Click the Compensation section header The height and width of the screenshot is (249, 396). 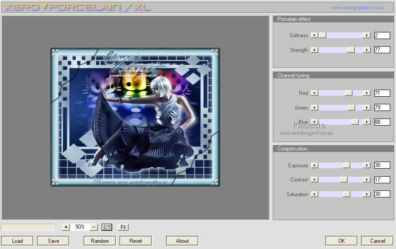pyautogui.click(x=333, y=149)
